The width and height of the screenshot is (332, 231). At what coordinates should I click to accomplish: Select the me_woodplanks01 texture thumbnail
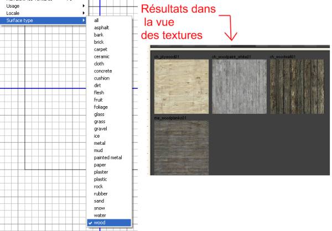[181, 148]
